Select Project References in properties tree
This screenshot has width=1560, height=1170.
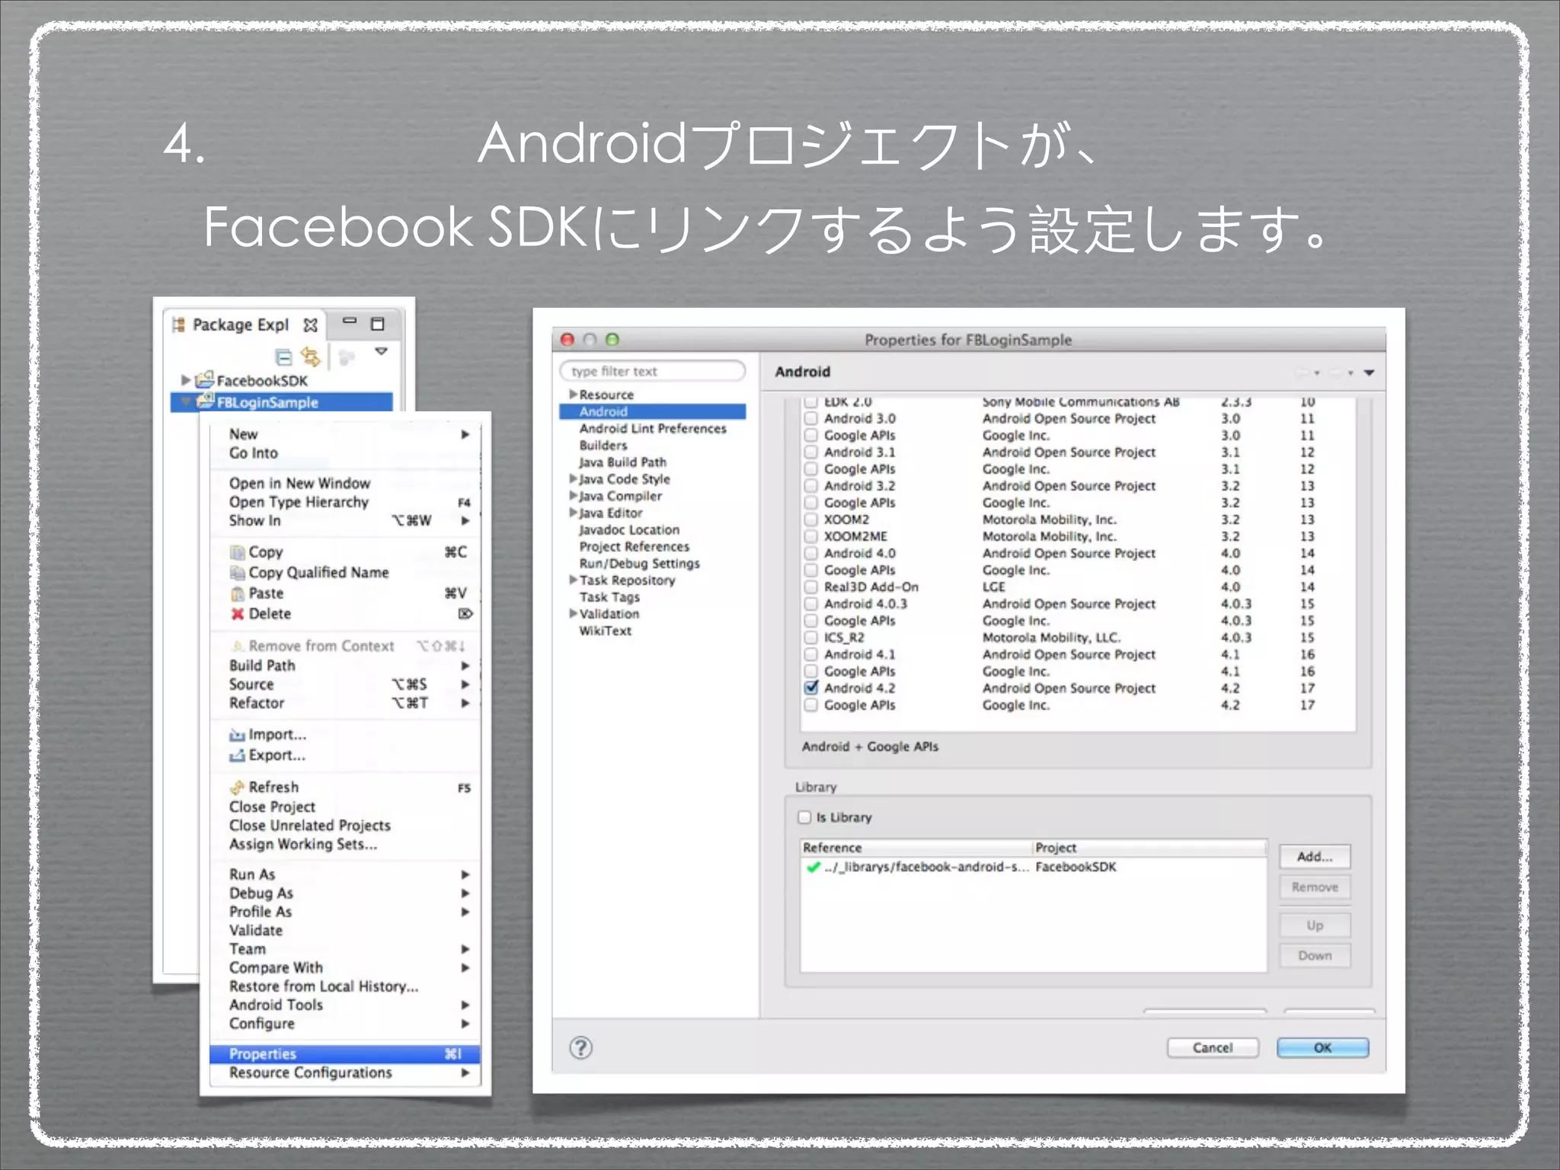[634, 546]
